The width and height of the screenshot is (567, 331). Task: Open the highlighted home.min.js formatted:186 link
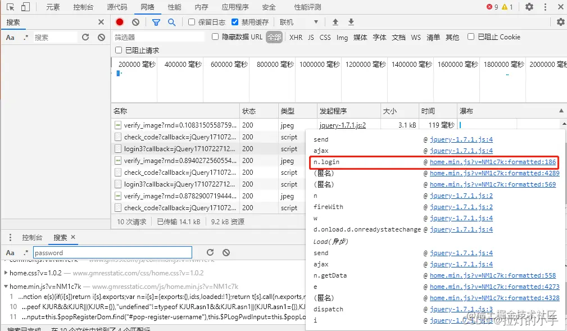click(494, 161)
